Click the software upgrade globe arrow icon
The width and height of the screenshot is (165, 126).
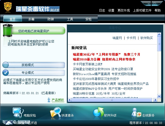[x=98, y=112]
